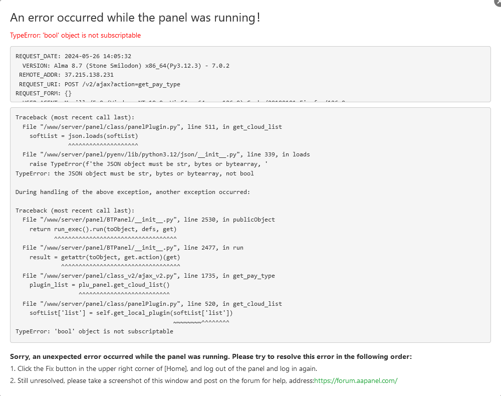The height and width of the screenshot is (396, 501).
Task: Click the REQUEST_DATE line in request info
Action: point(73,56)
